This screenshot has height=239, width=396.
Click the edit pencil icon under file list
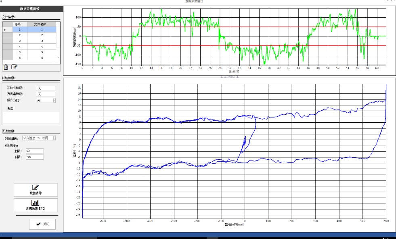point(15,67)
